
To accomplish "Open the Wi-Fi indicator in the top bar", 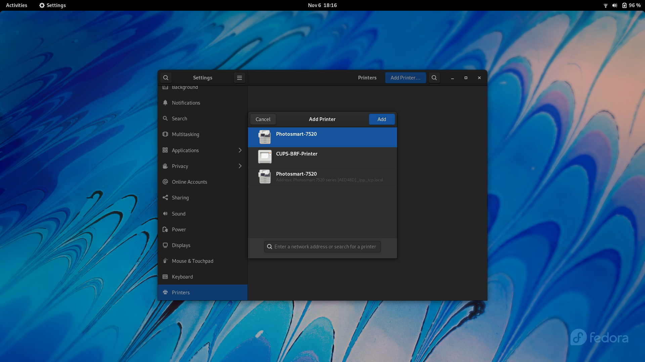I will 606,5.
